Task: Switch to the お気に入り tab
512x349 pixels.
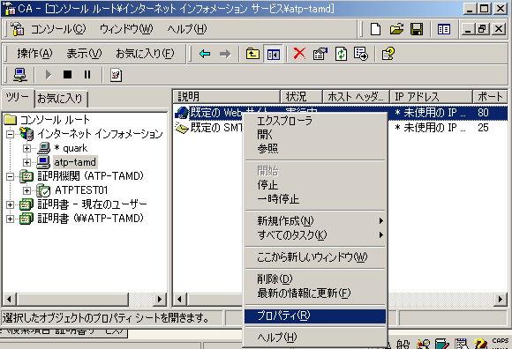Action: (x=60, y=98)
